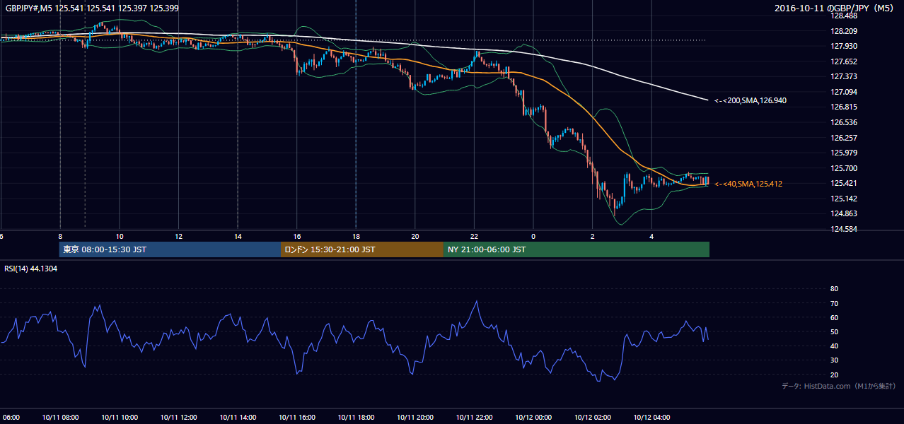Click the 2016-10-11 GBP/JPY (M5) title
The height and width of the screenshot is (424, 904).
click(x=835, y=8)
